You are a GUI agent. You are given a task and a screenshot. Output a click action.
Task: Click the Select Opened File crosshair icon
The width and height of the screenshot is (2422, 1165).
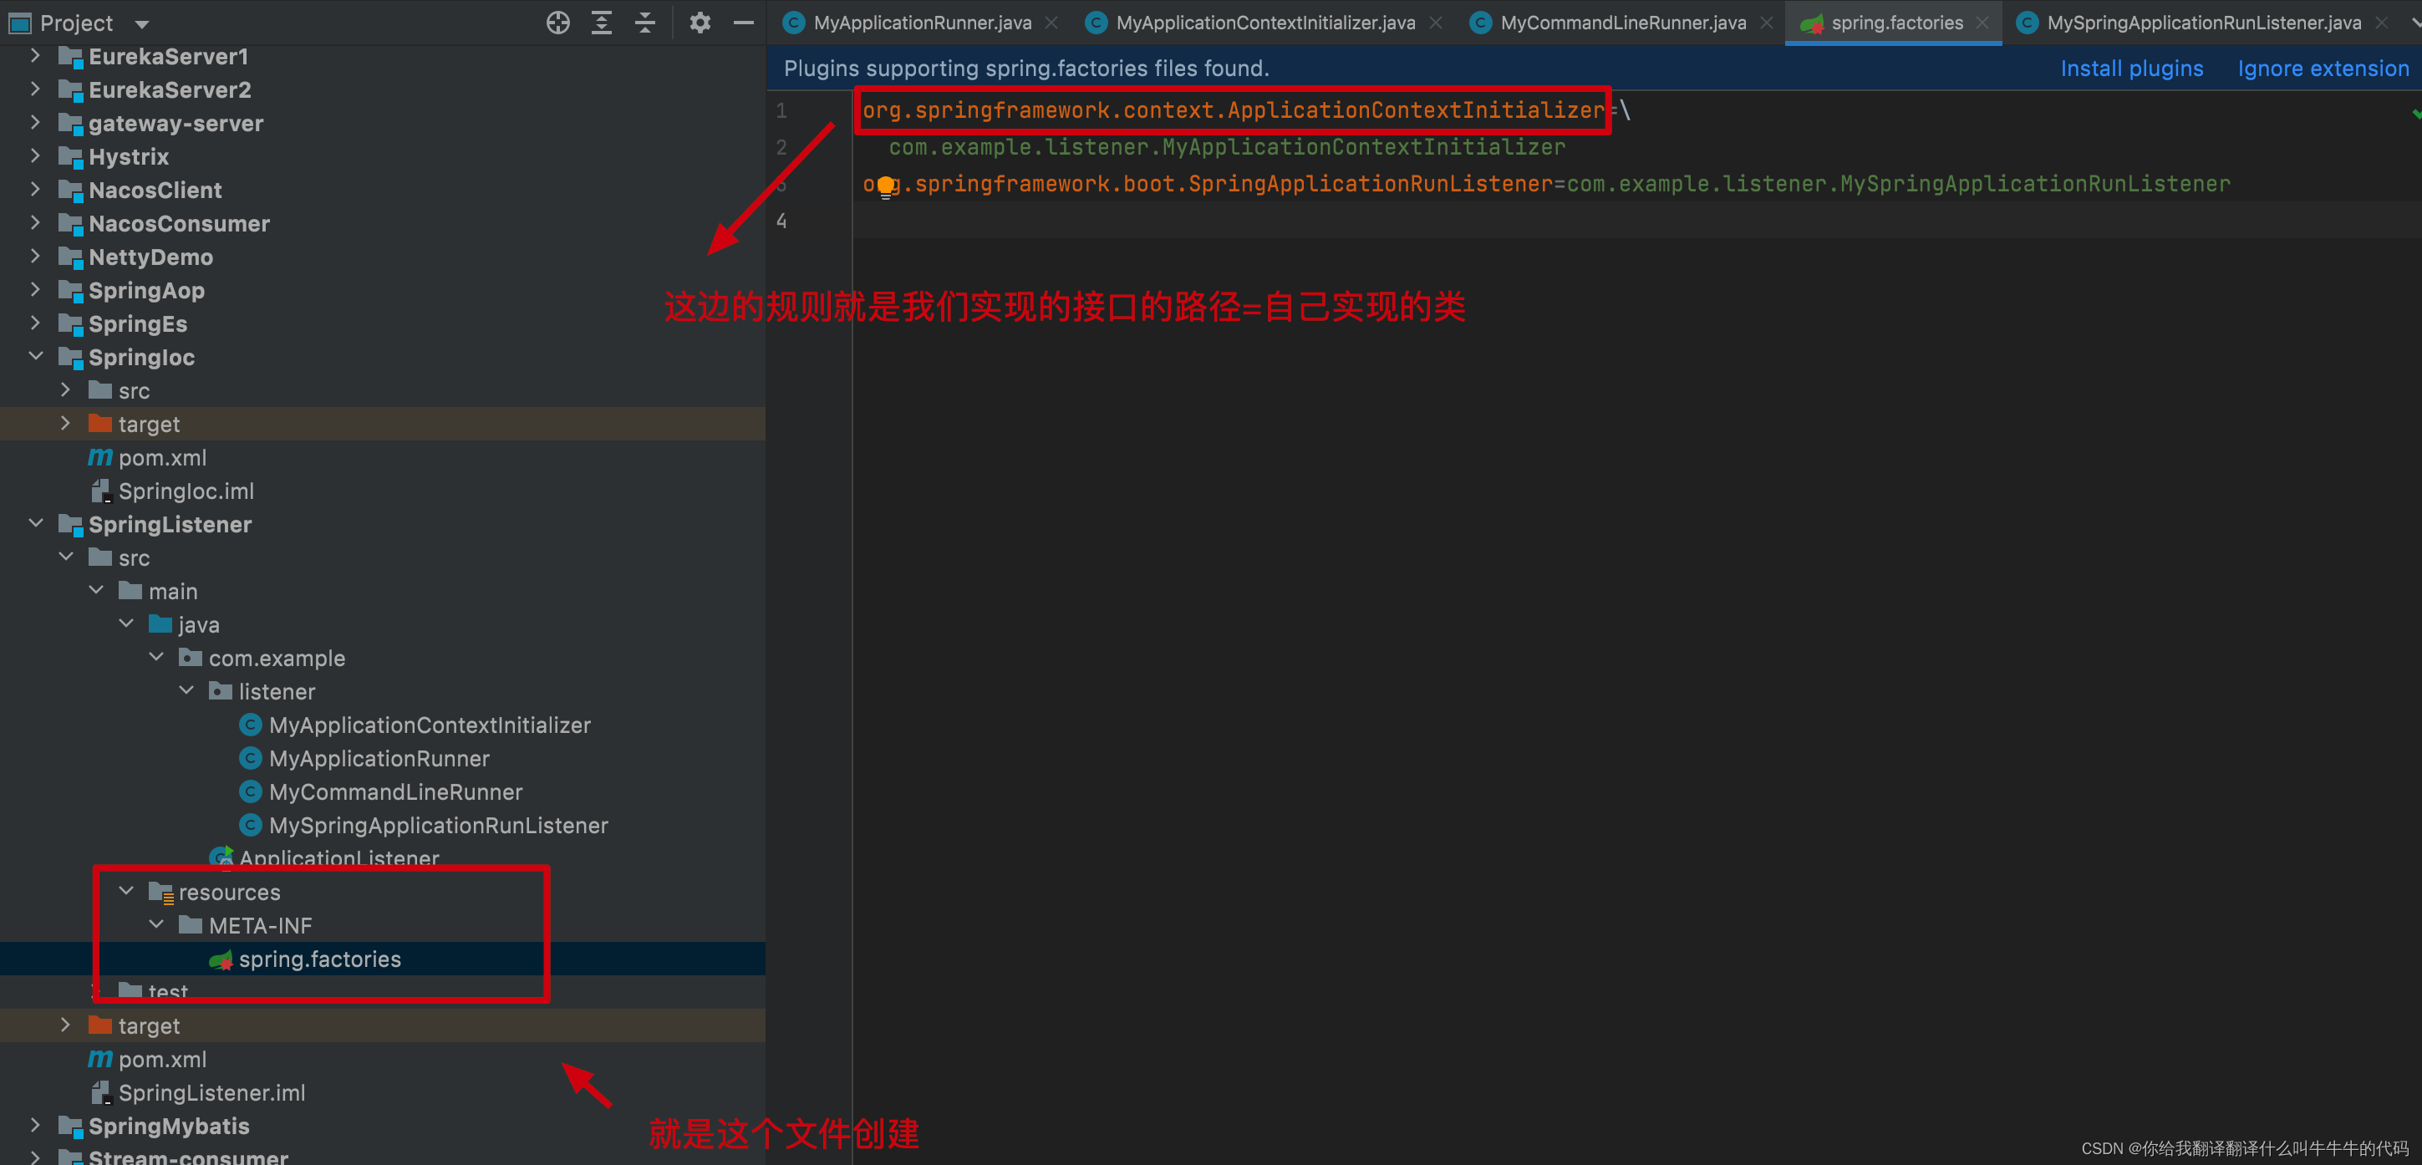(557, 22)
